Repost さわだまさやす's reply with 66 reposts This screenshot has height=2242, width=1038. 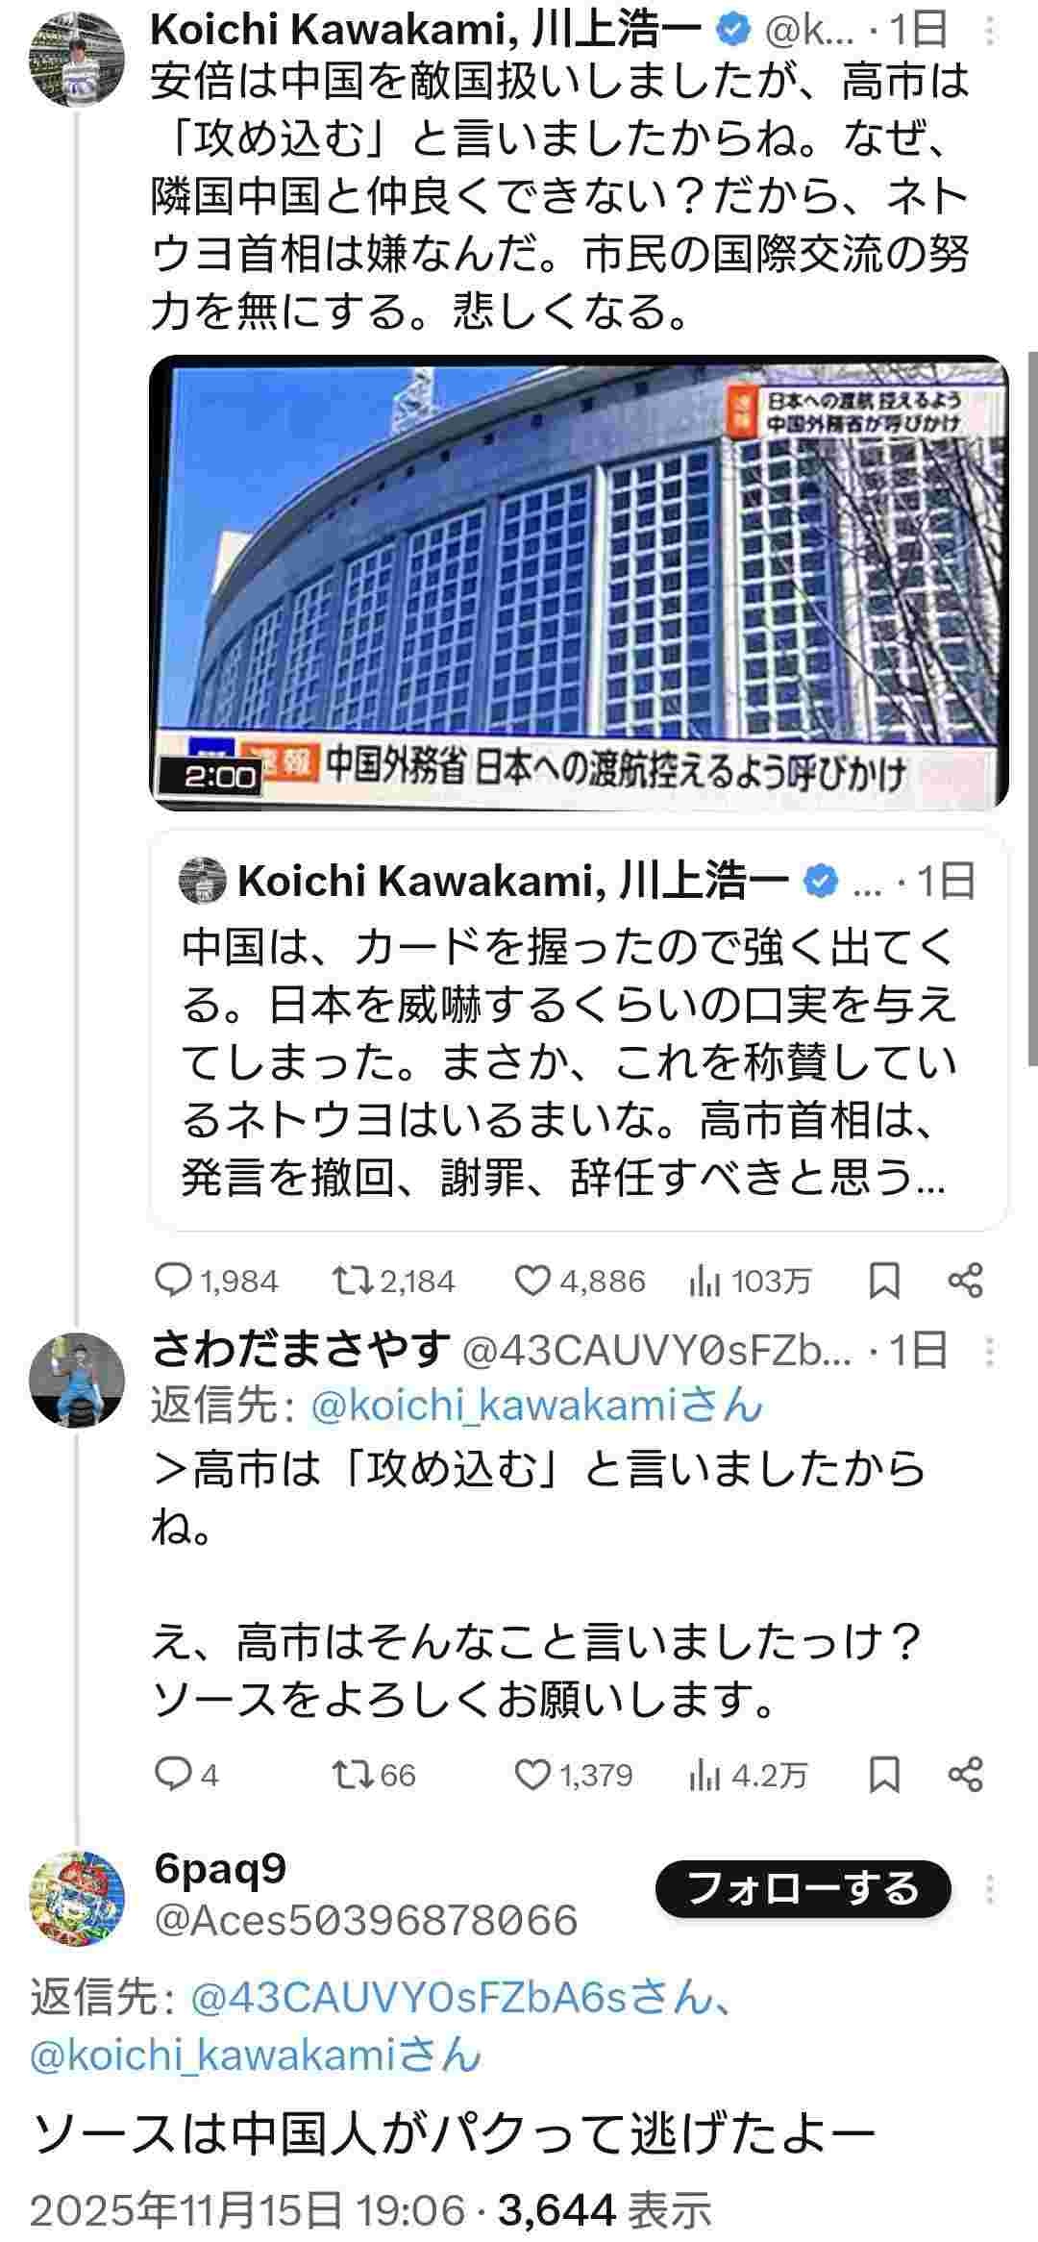point(344,1774)
